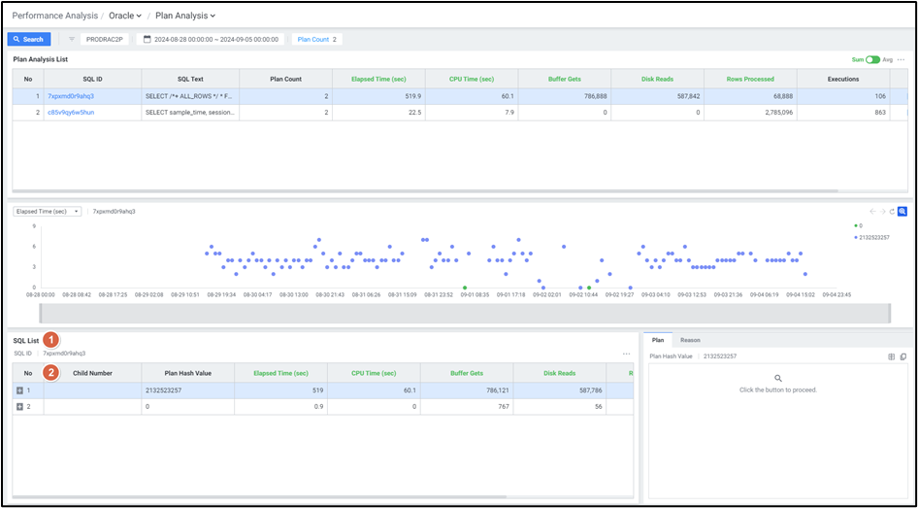
Task: Go forward with the chart right arrow
Action: pos(881,211)
